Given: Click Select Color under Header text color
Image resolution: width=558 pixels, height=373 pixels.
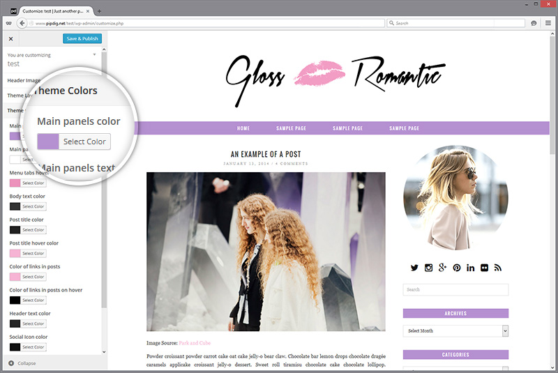Looking at the screenshot, I should pos(33,324).
